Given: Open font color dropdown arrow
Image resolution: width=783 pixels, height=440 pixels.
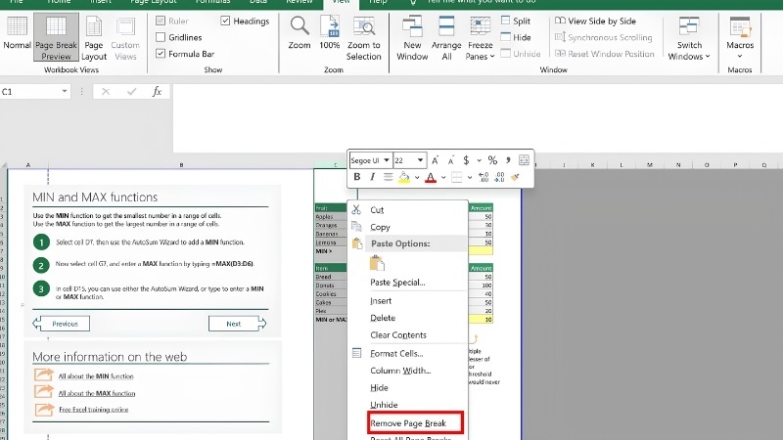Looking at the screenshot, I should 443,177.
